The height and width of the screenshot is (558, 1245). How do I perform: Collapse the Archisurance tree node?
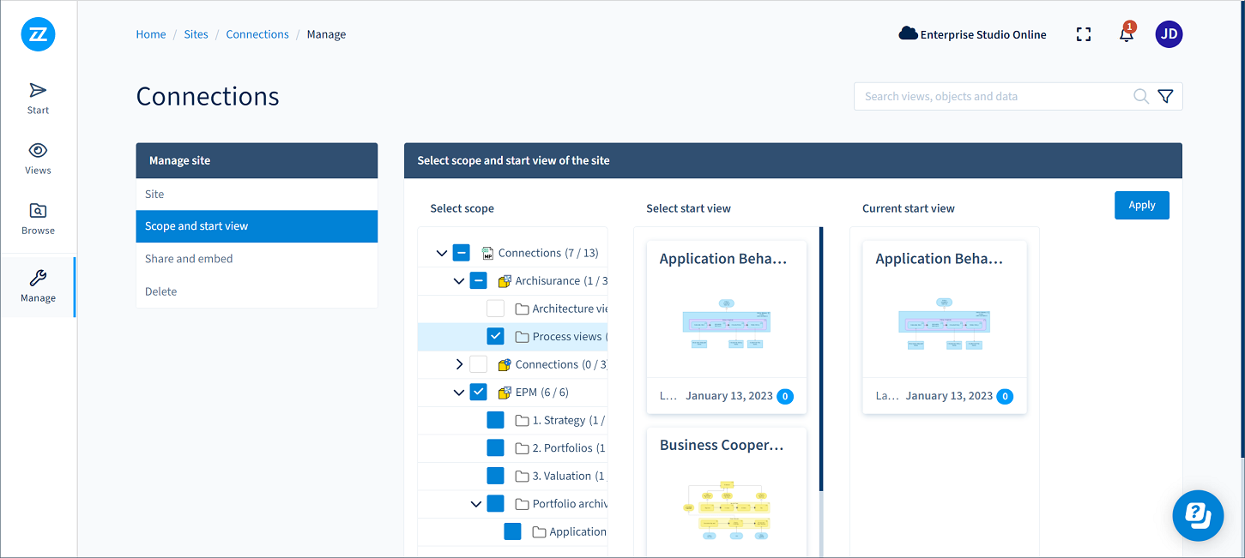point(459,281)
